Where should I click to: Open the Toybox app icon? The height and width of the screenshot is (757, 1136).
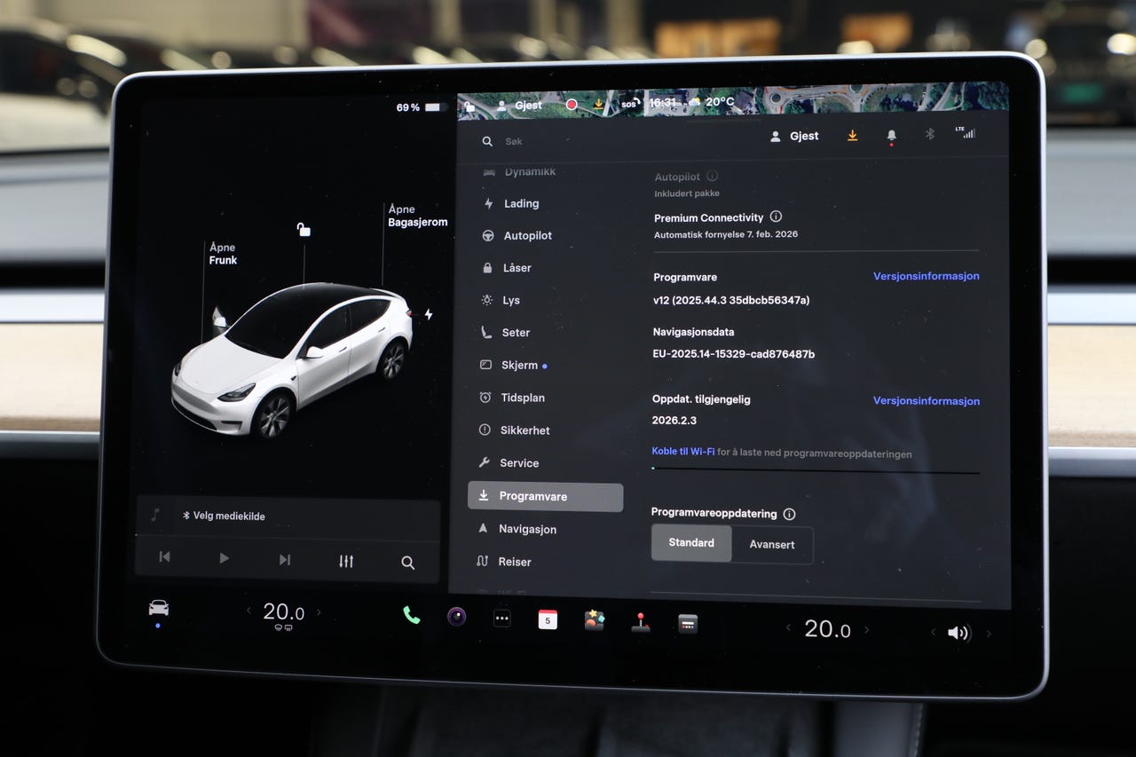coord(594,620)
